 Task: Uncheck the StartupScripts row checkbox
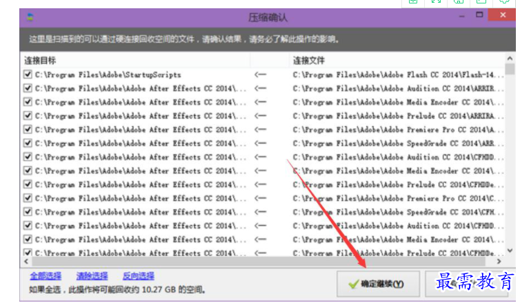click(x=28, y=75)
